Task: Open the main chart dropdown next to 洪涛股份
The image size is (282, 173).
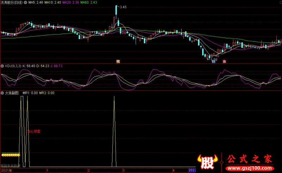Action: pos(25,2)
